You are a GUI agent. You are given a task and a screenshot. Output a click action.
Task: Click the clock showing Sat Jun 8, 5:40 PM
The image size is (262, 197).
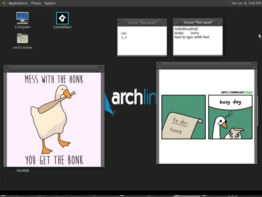pos(246,3)
